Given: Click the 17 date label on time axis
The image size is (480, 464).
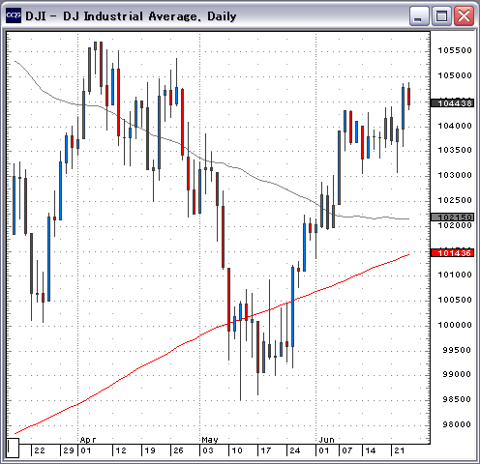Looking at the screenshot, I should (265, 450).
